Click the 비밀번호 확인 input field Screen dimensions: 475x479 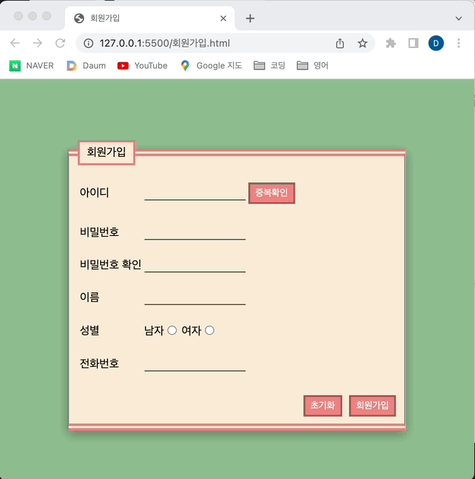[195, 265]
